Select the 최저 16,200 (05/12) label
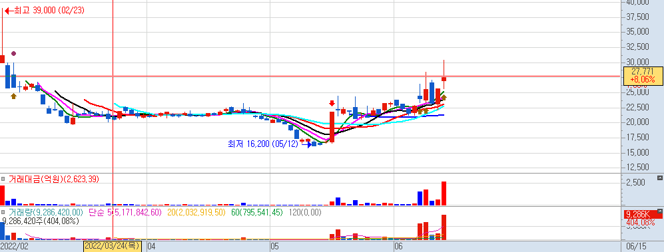 [x=263, y=144]
